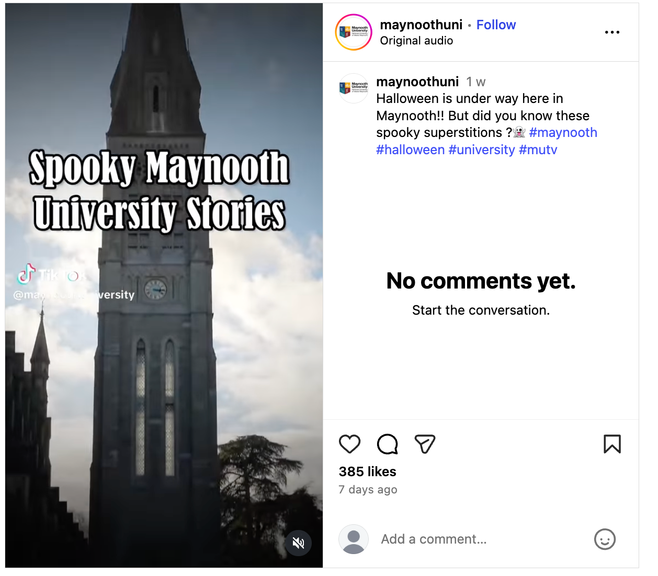
Task: Click the profile avatar next to the caption
Action: pyautogui.click(x=354, y=87)
